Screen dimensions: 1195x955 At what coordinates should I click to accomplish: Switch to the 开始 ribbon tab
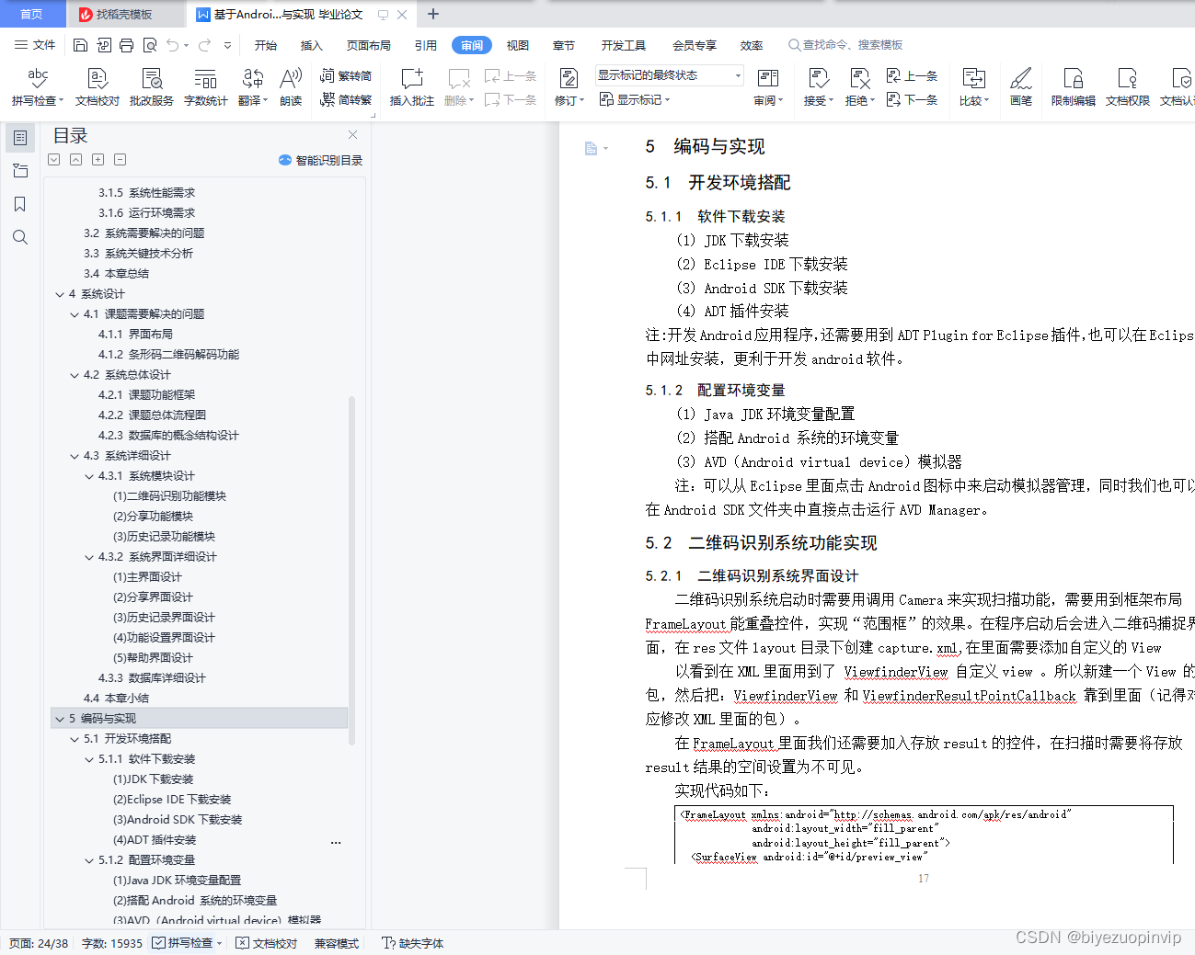(266, 45)
